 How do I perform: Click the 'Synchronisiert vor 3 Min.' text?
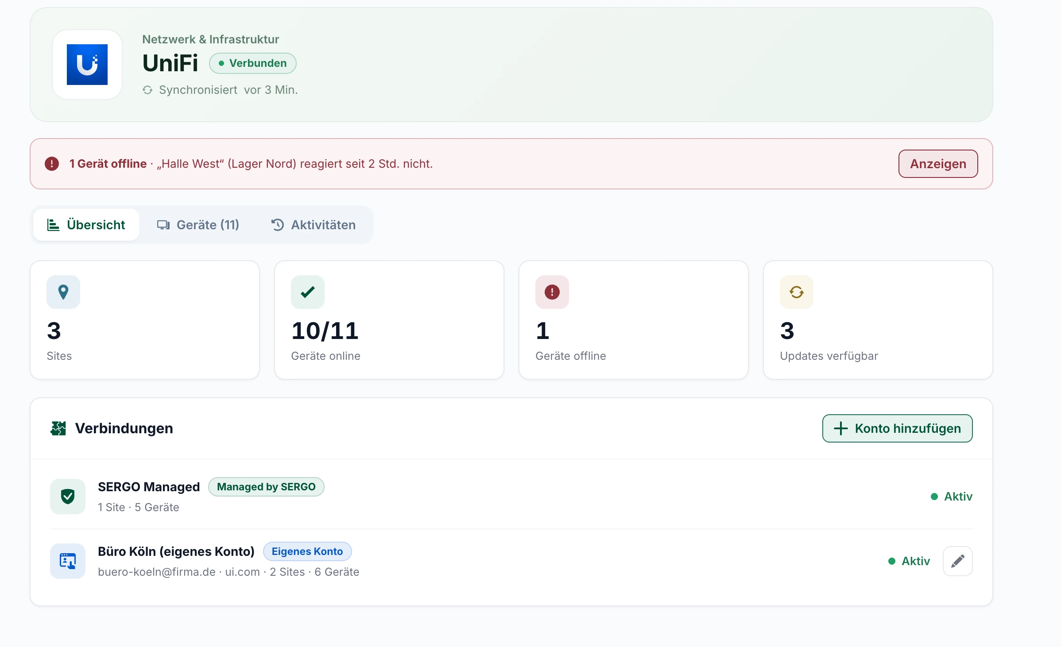point(228,90)
